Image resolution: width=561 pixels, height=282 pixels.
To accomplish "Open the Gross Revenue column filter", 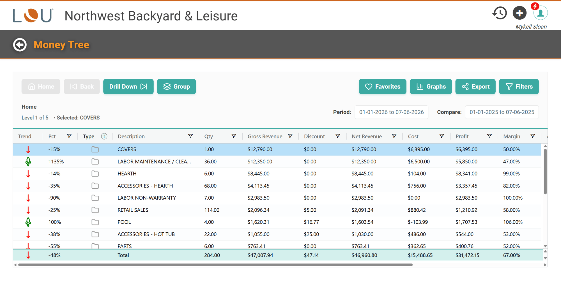I will [x=290, y=136].
